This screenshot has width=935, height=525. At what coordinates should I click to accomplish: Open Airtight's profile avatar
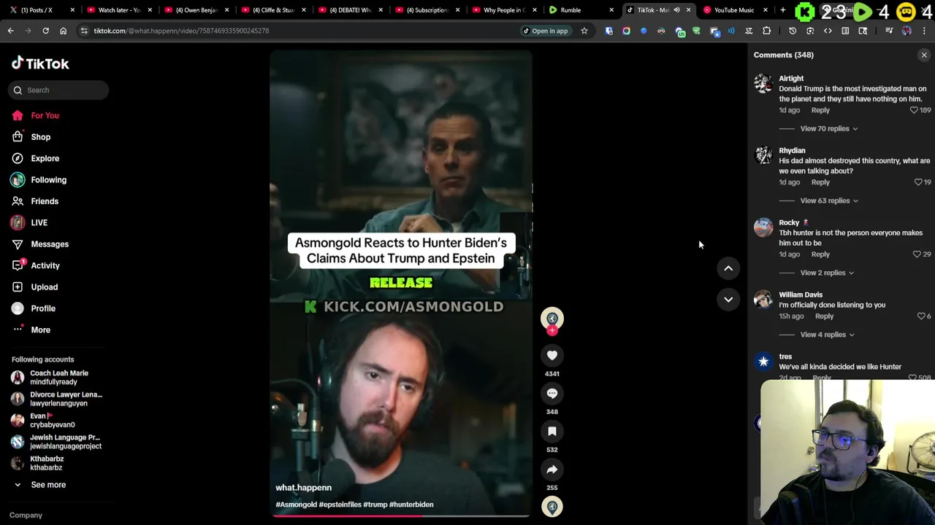coord(763,83)
